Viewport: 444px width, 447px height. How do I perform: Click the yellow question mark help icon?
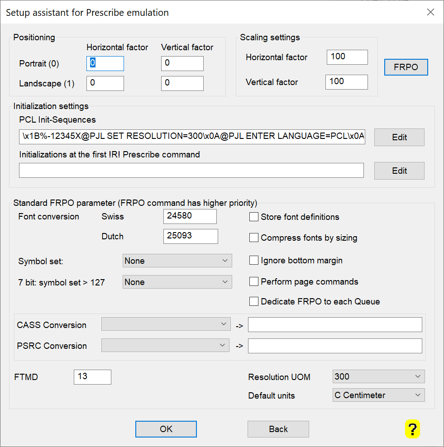coord(412,429)
